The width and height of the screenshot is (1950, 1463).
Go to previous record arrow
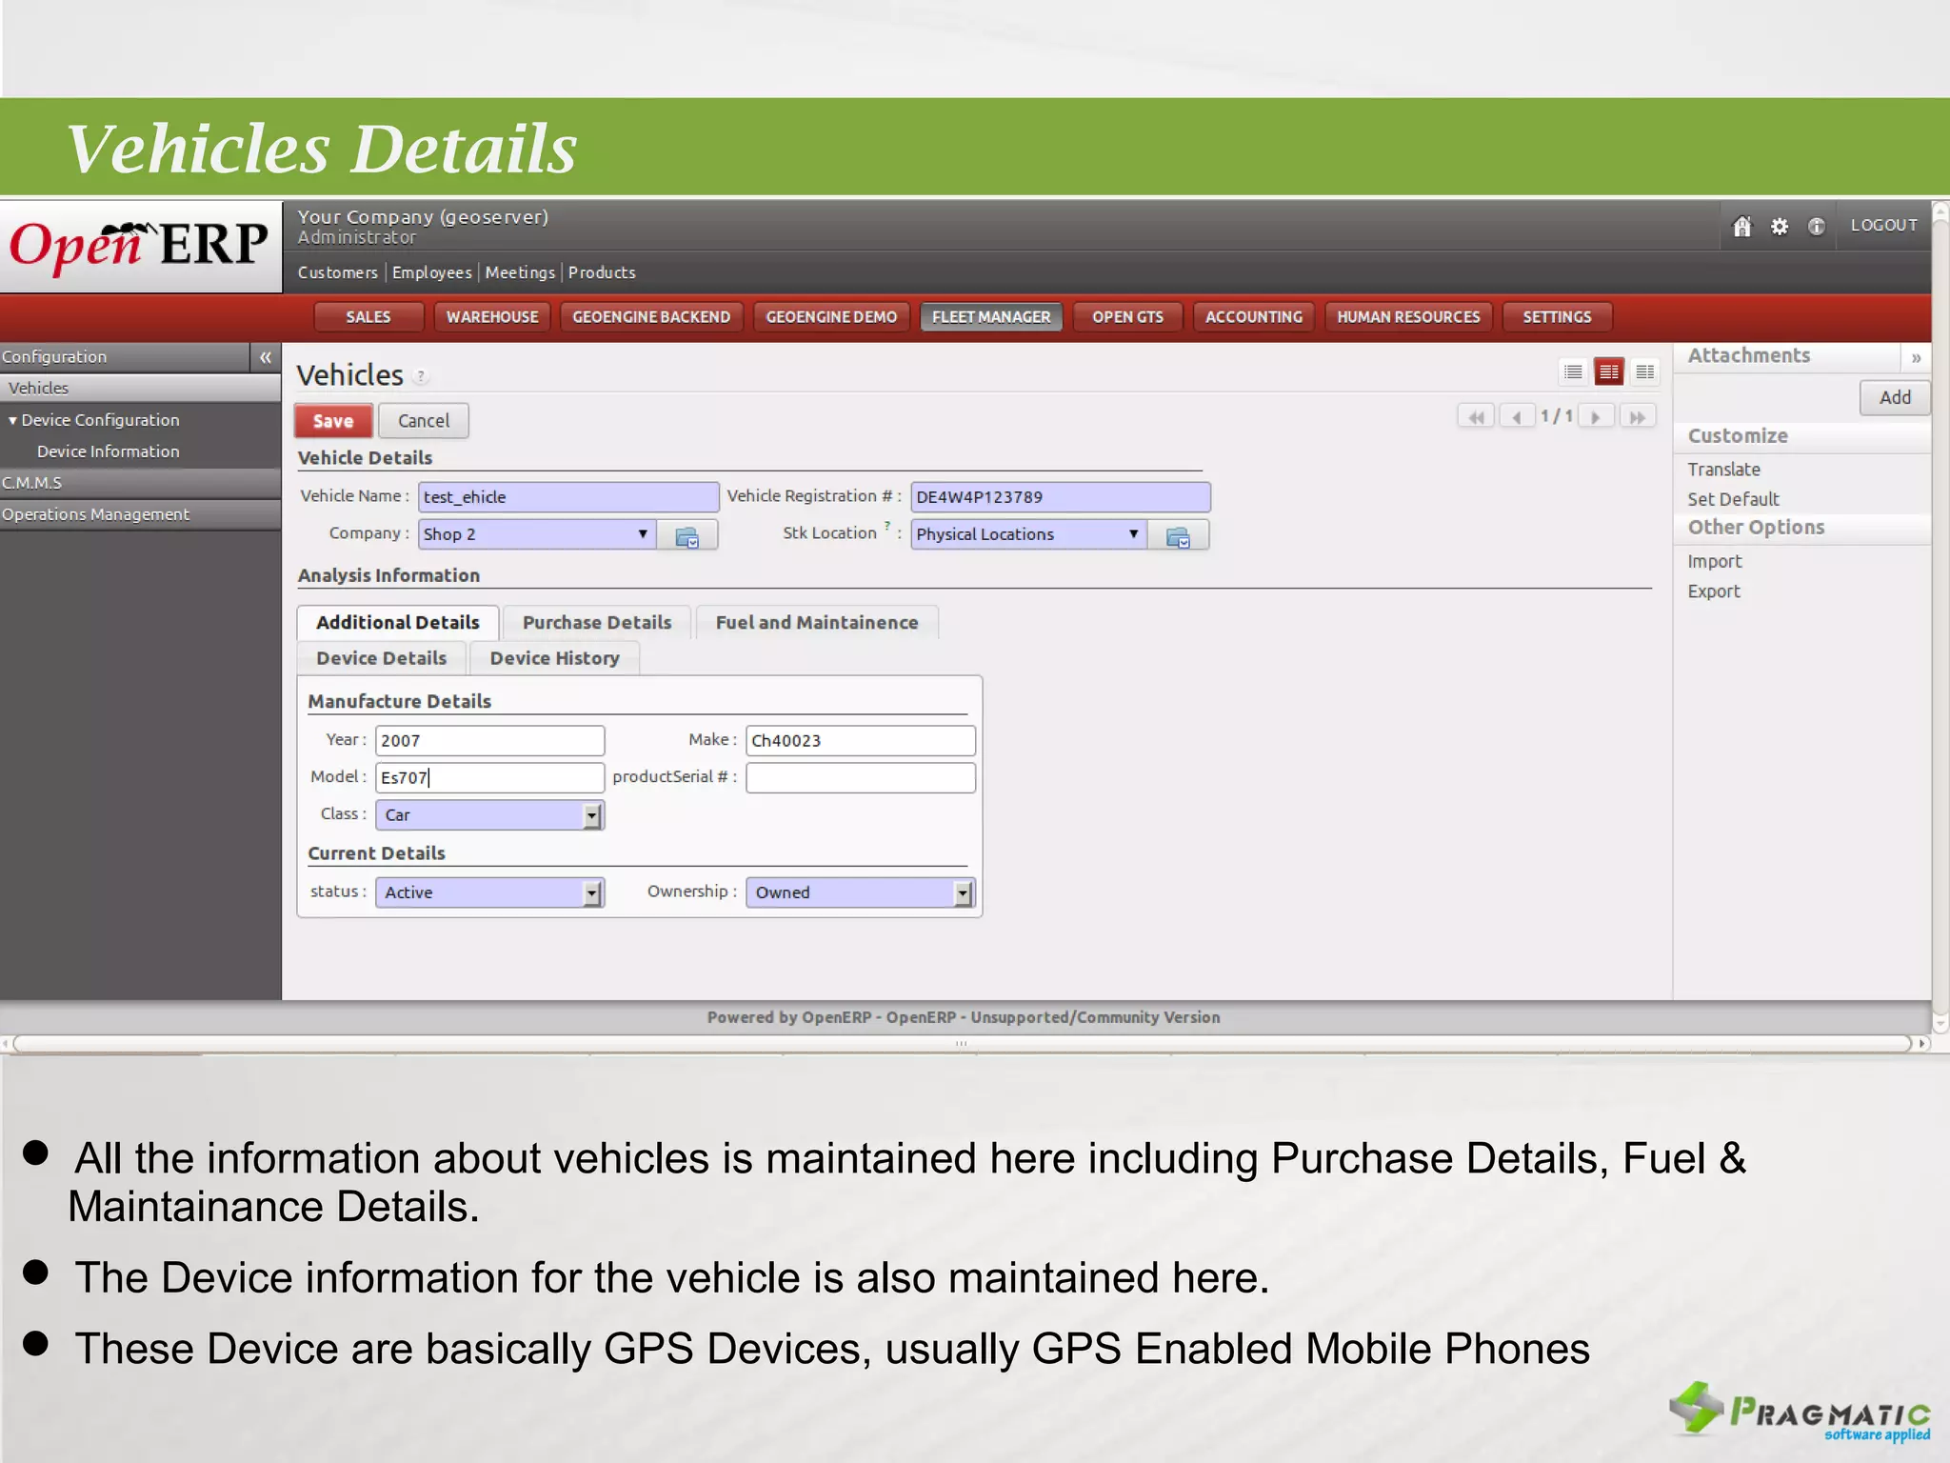[x=1517, y=417]
